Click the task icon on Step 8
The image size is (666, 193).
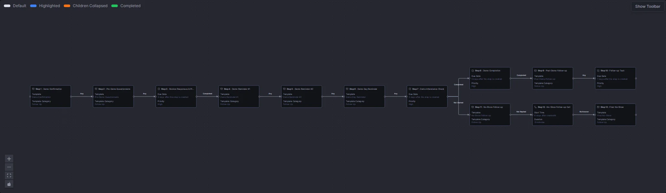(473, 70)
